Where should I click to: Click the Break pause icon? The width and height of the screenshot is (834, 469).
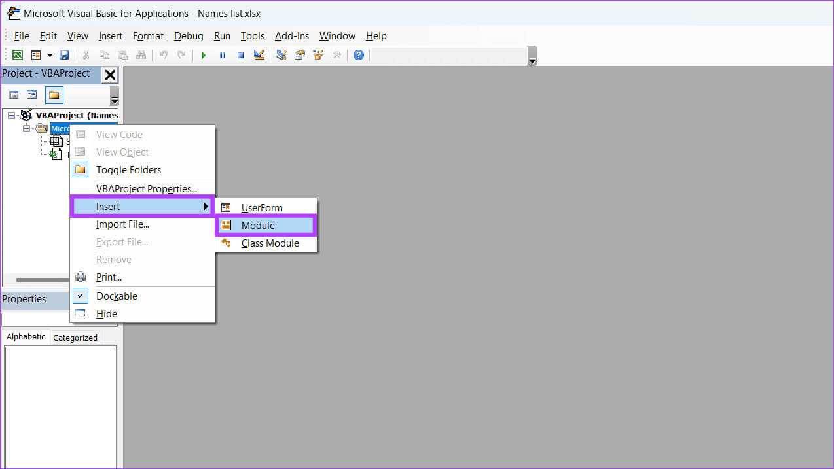[x=222, y=55]
